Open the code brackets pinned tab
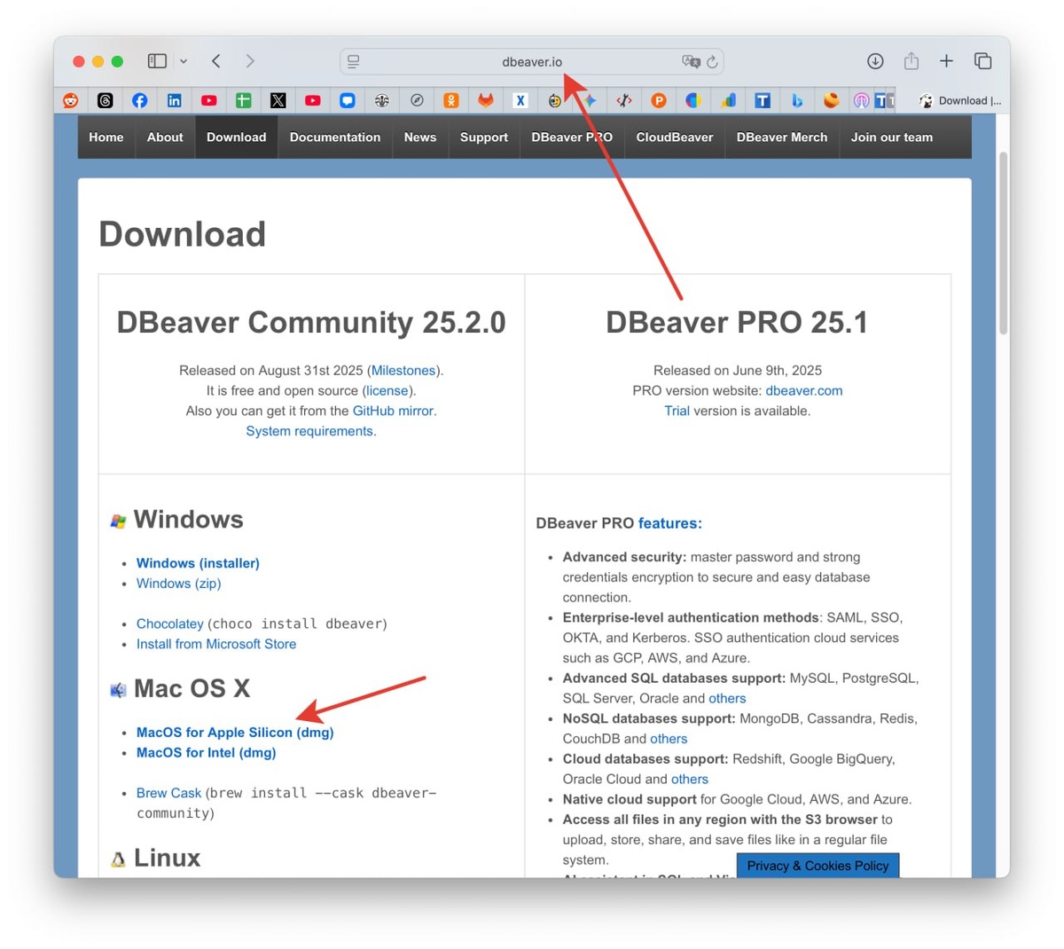This screenshot has height=949, width=1064. coord(624,100)
